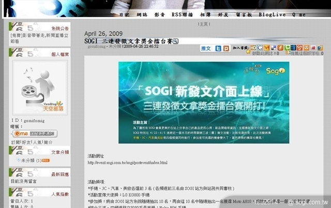Image resolution: width=331 pixels, height=208 pixels.
Task: Click author name gomifomig under title
Action: pyautogui.click(x=97, y=46)
